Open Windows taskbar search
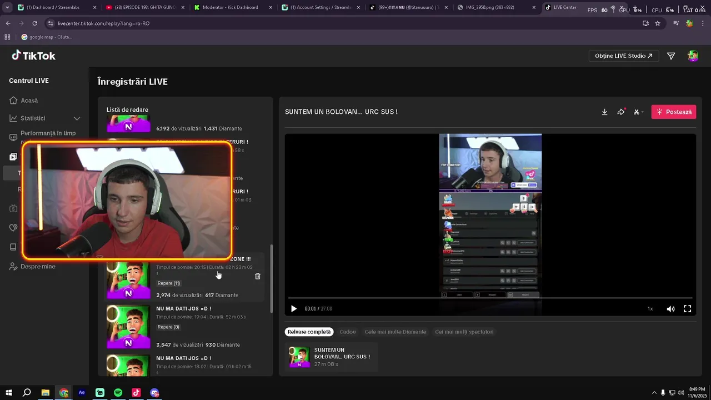The height and width of the screenshot is (400, 711). (x=27, y=393)
